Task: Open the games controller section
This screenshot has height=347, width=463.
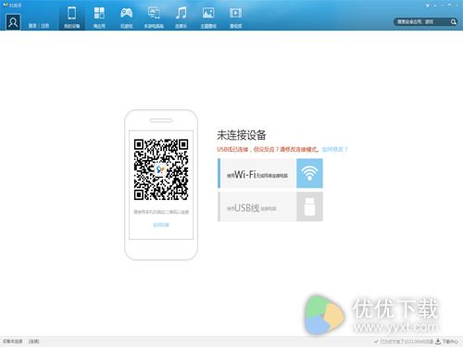Action: [x=126, y=17]
